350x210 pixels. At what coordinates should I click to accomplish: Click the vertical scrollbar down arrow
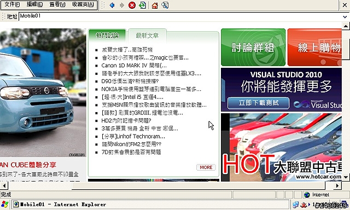pos(346,177)
